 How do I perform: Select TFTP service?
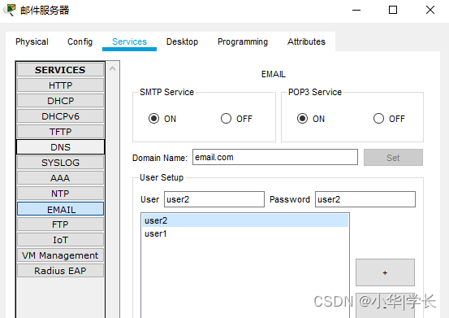click(60, 132)
